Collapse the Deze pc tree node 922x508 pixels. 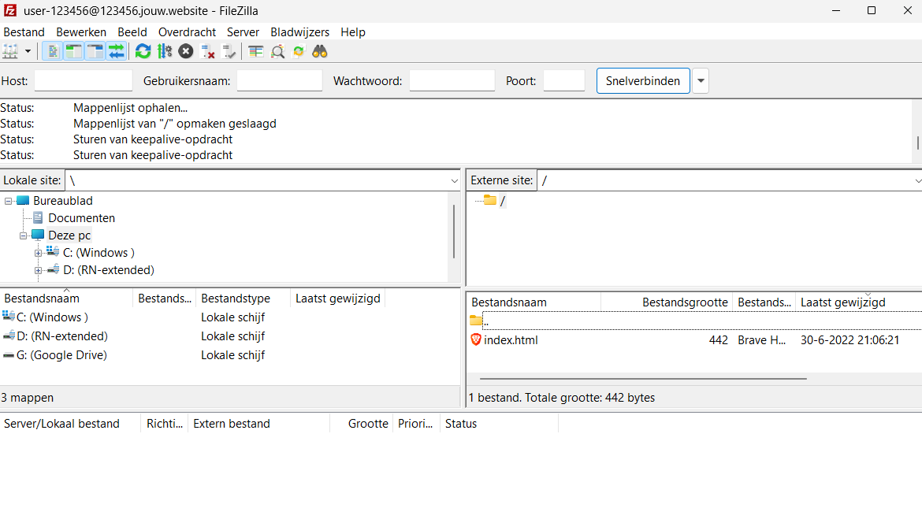(24, 235)
